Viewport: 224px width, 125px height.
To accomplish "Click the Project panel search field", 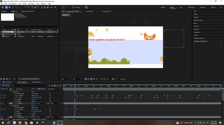I will click(29, 27).
